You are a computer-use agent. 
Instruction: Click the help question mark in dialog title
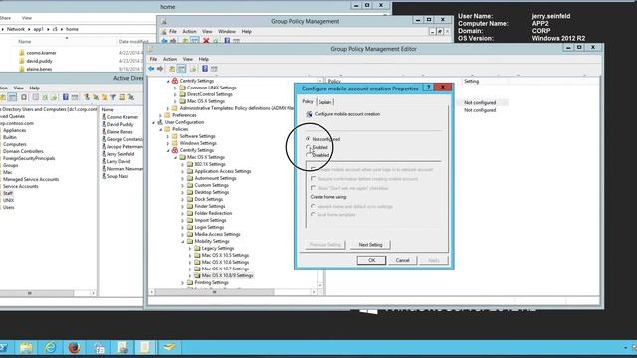[428, 88]
